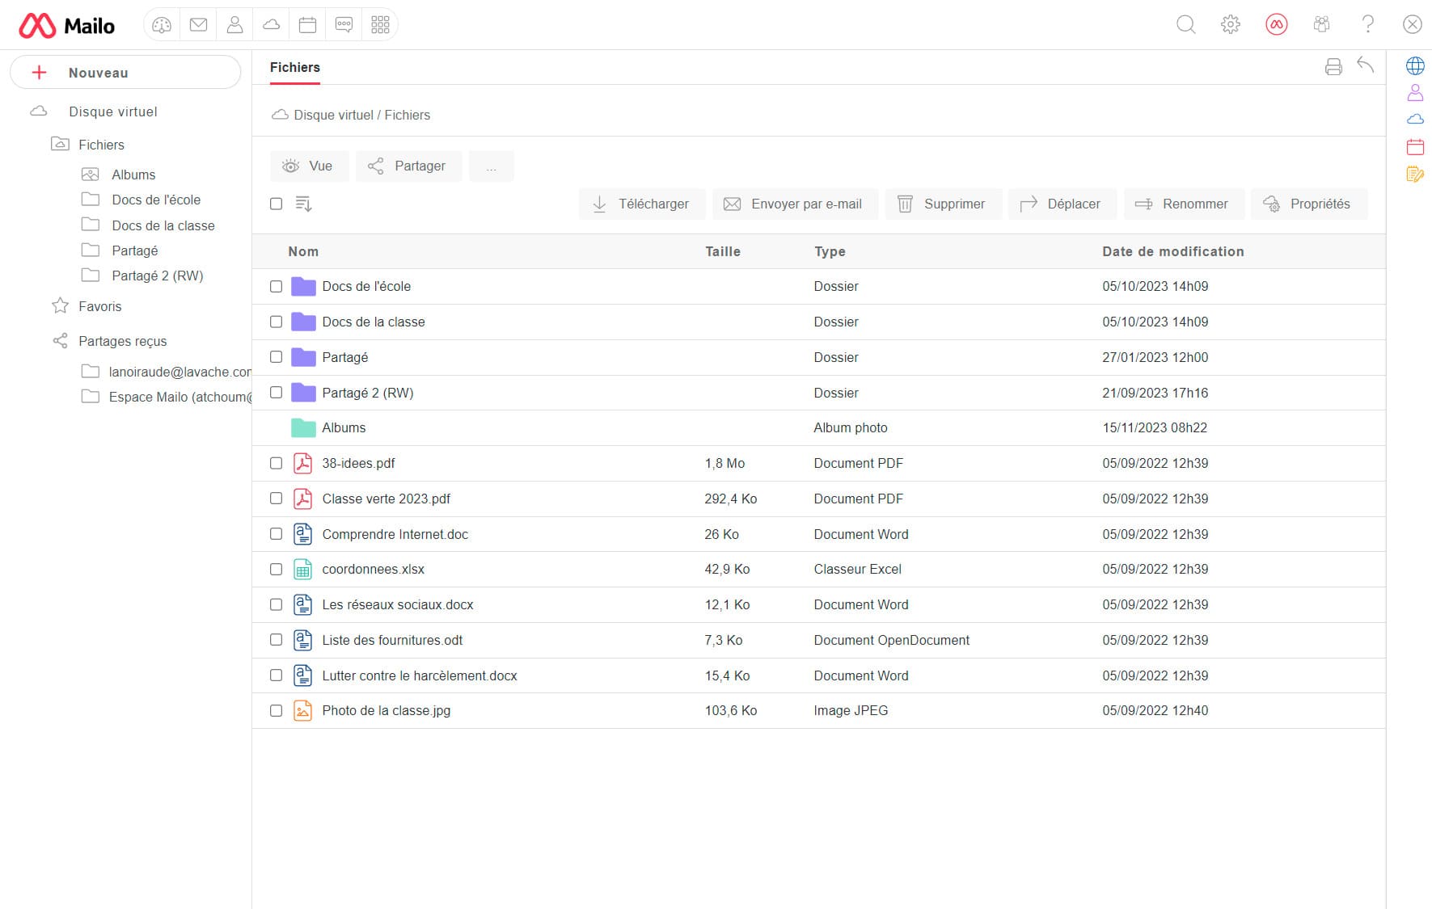Viewport: 1432px width, 909px height.
Task: Click the Nouveau button
Action: tap(126, 72)
